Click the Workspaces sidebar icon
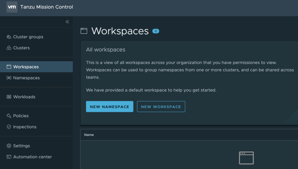The image size is (298, 169). (x=9, y=67)
